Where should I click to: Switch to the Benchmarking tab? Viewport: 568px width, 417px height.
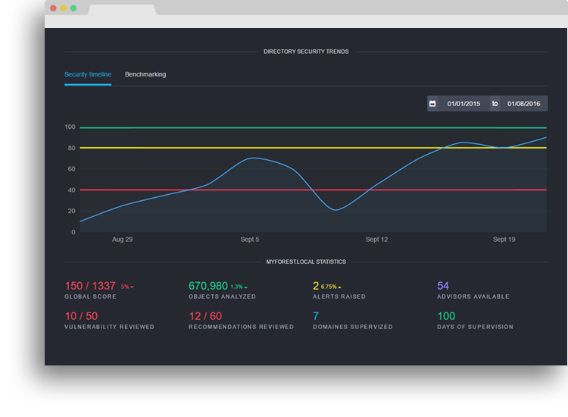click(145, 74)
